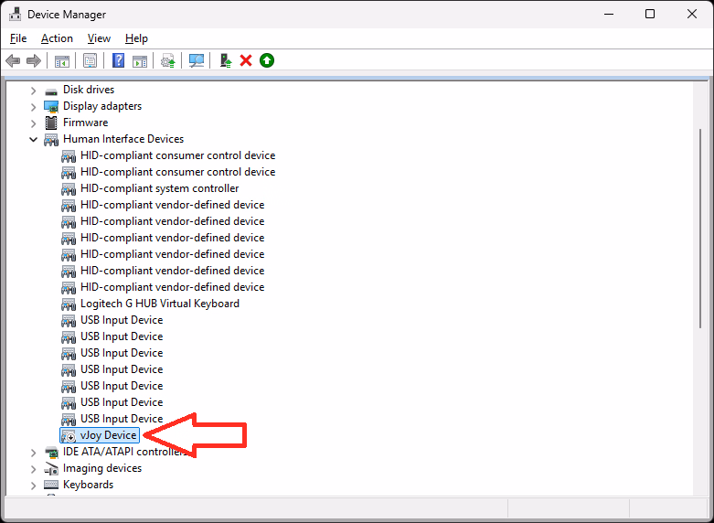Click the Display adapters category icon
The image size is (714, 523).
coord(51,107)
